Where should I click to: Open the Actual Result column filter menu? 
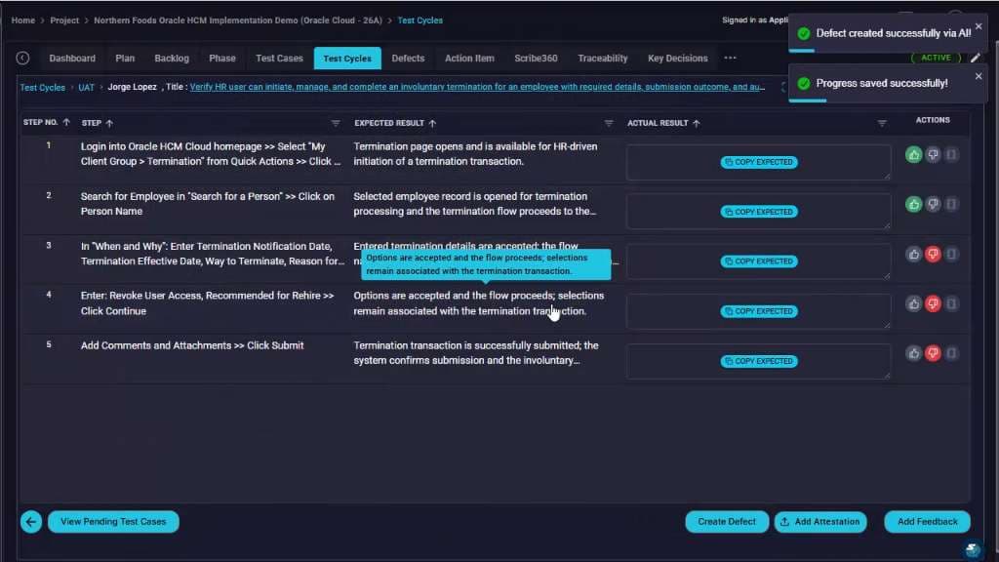point(882,123)
